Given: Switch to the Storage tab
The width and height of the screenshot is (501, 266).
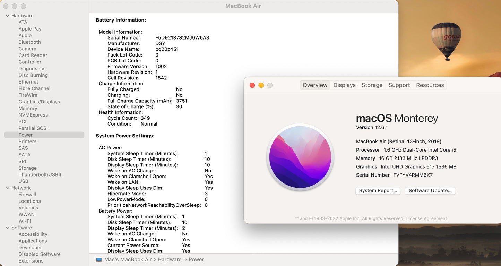Looking at the screenshot, I should [372, 85].
